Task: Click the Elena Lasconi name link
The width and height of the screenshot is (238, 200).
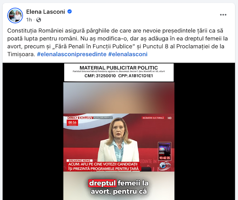Action: coord(45,12)
